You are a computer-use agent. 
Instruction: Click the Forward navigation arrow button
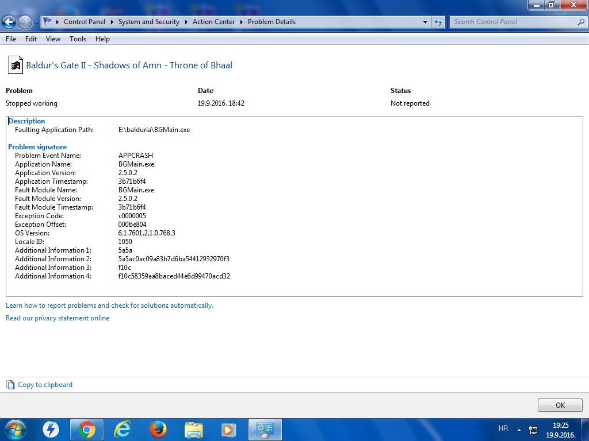tap(25, 22)
